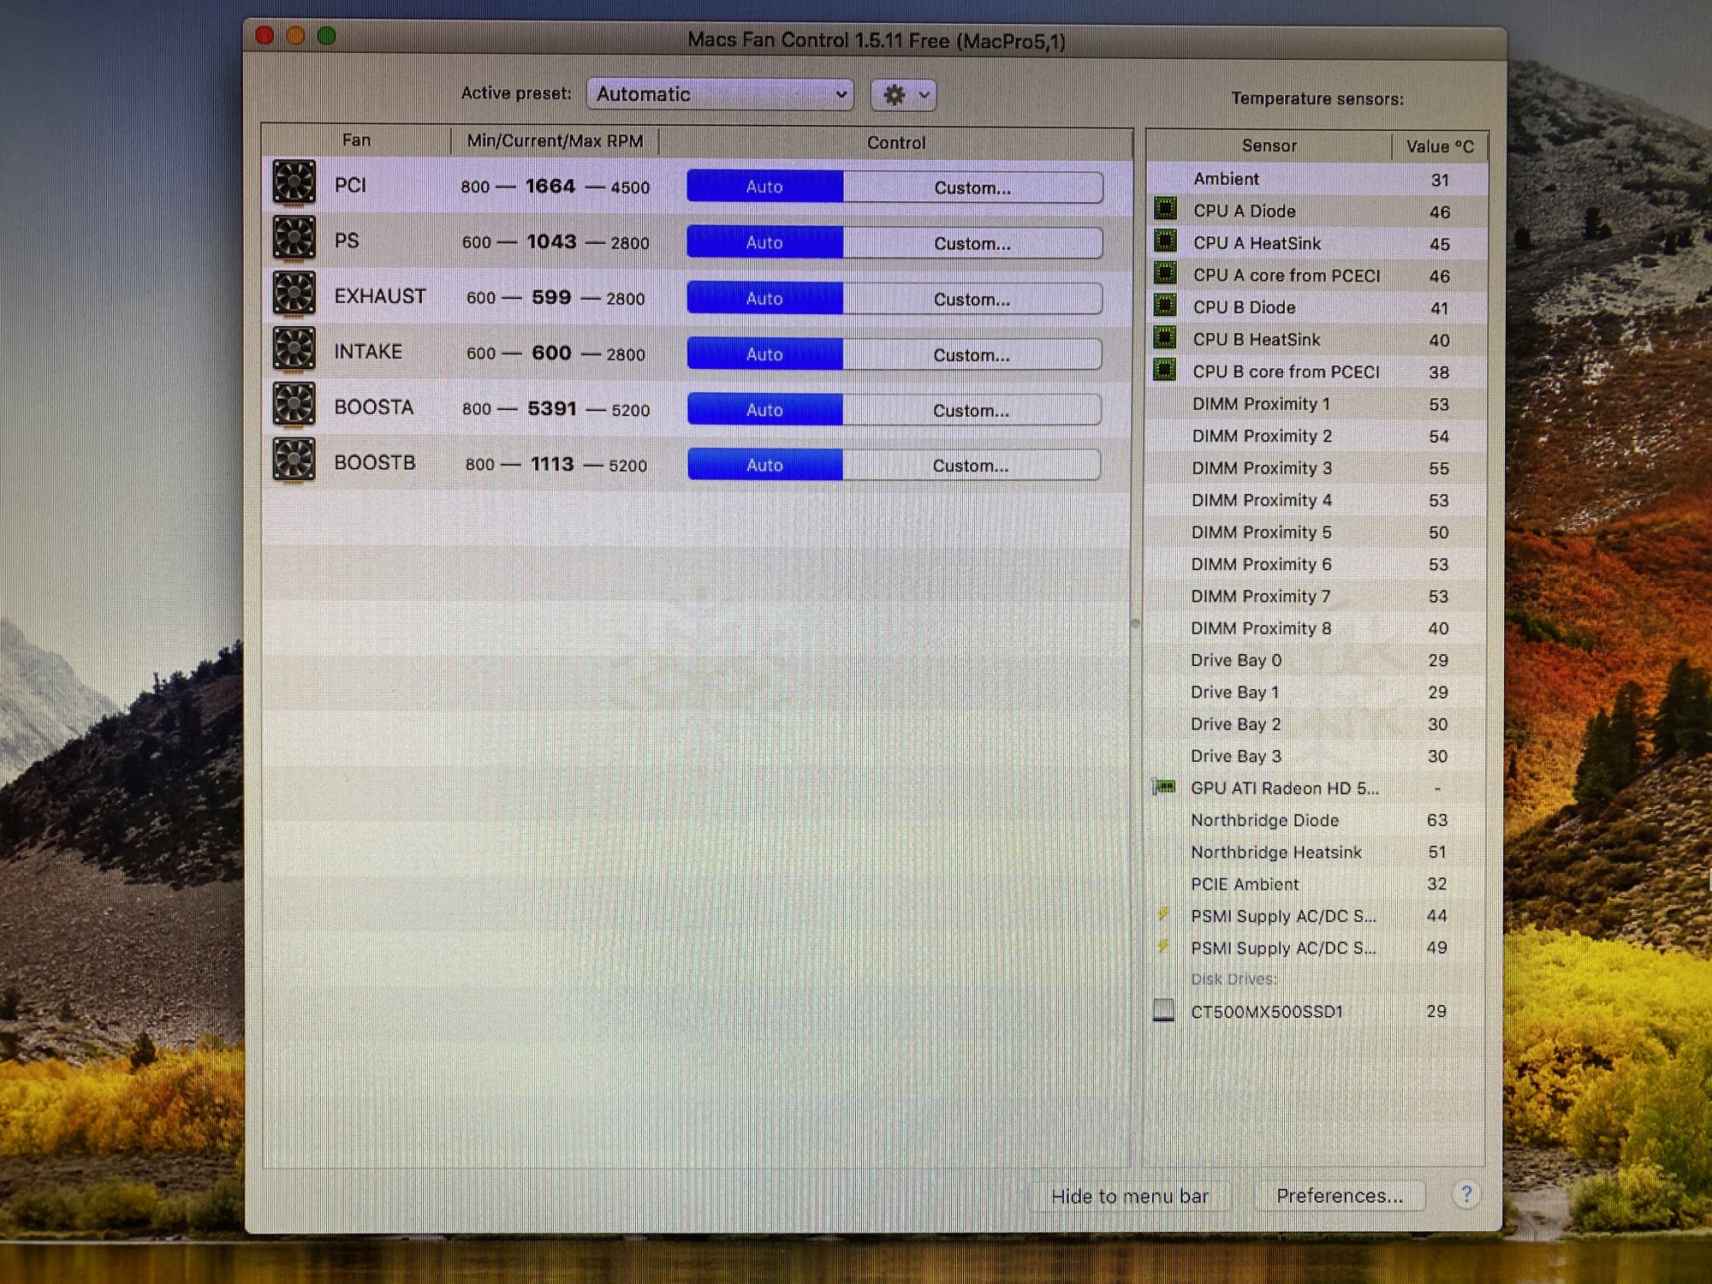Click the CT500MX500SSD1 disk drive icon
Screen dimensions: 1712x1284
point(1164,1010)
